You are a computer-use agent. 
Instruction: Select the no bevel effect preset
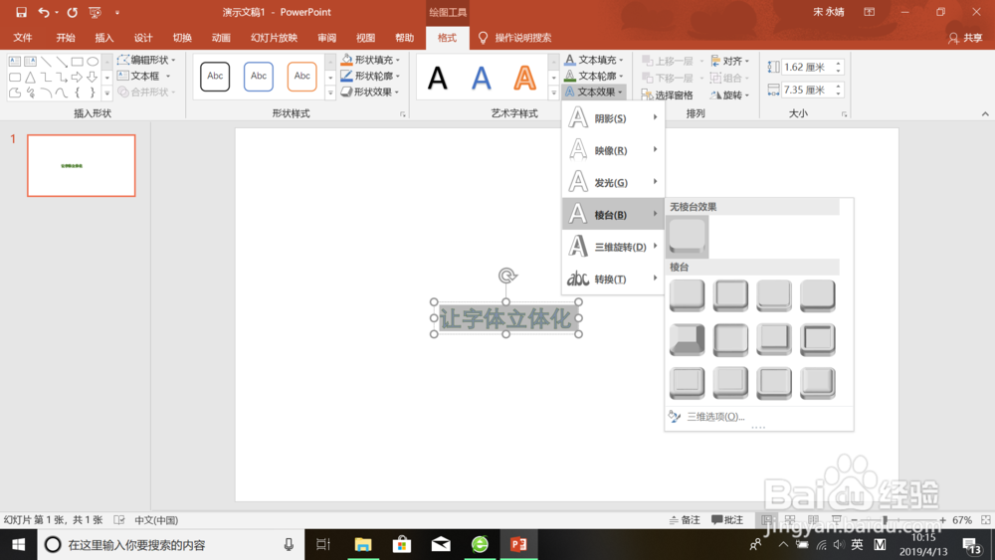pos(688,236)
